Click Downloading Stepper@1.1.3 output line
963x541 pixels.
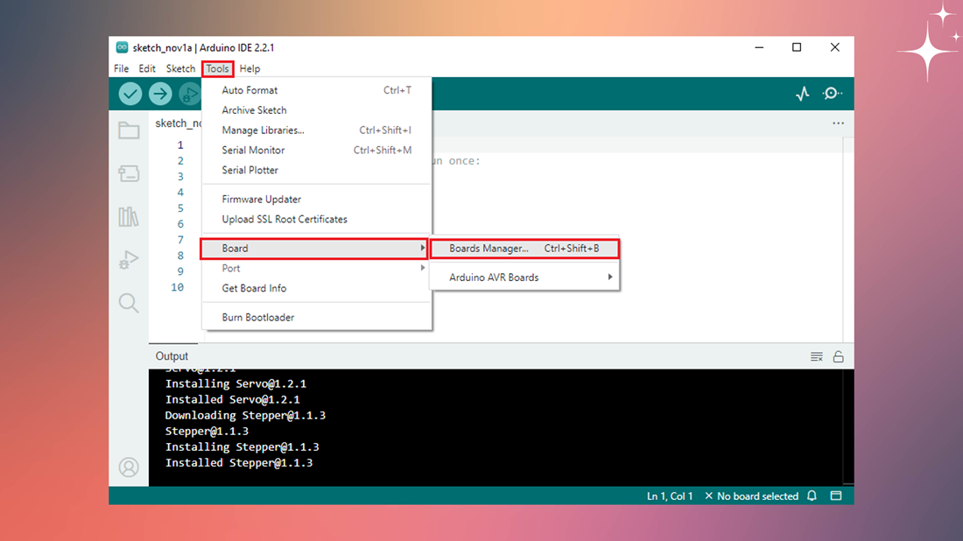(245, 416)
